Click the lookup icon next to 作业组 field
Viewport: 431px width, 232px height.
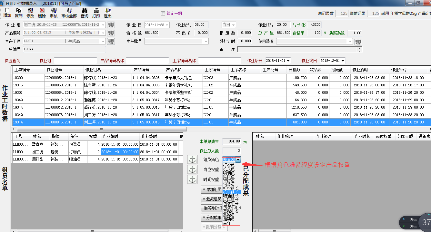tap(111, 25)
